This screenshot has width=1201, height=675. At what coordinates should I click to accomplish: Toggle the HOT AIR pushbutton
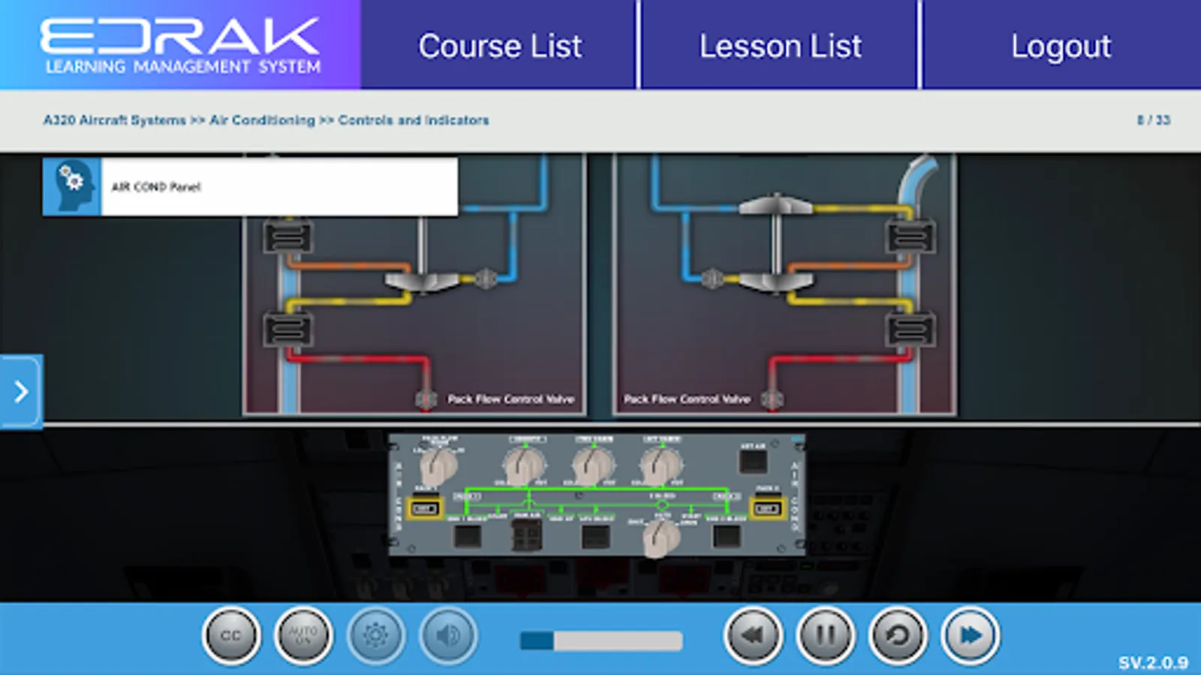point(753,461)
